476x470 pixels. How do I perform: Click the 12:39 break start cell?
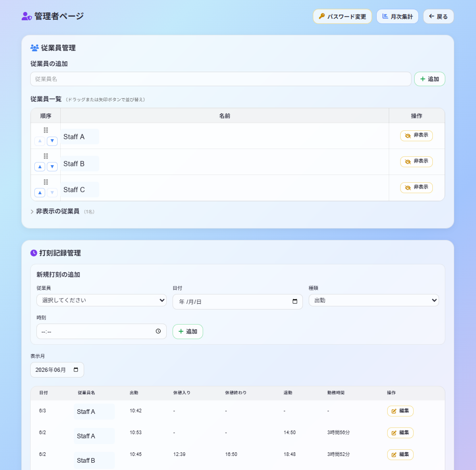(179, 454)
